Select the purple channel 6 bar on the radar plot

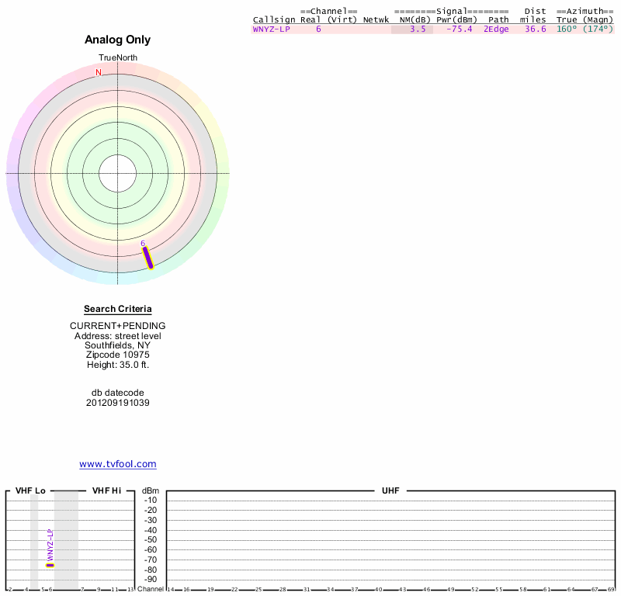coord(147,258)
